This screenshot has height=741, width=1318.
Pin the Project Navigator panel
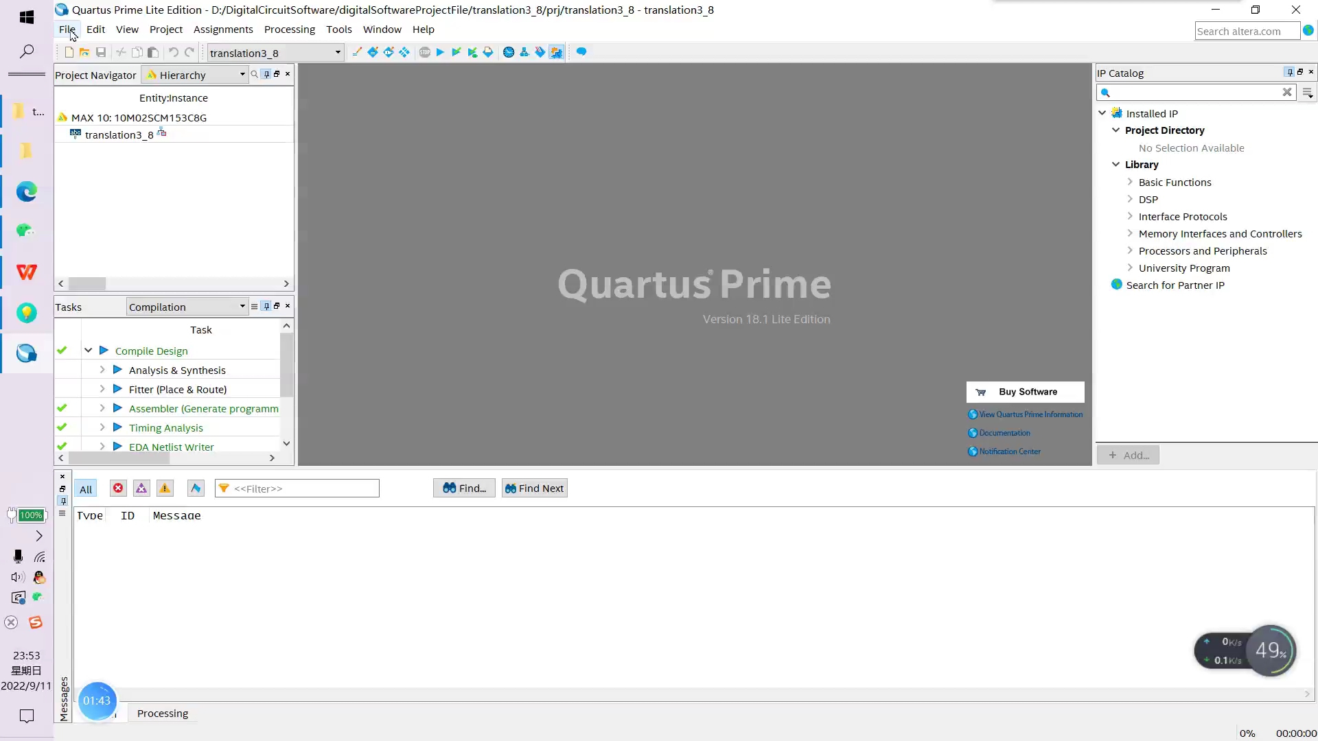click(266, 74)
